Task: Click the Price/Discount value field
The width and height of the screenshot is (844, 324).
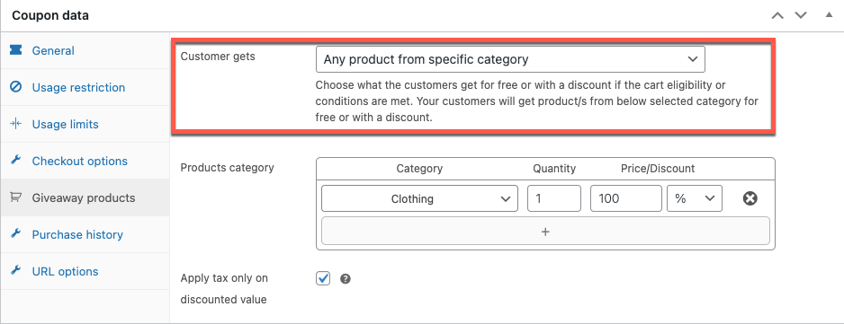Action: (x=626, y=199)
